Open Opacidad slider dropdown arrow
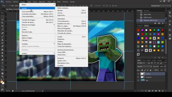Image resolution: width=172 pixels, height=97 pixels. [165, 67]
